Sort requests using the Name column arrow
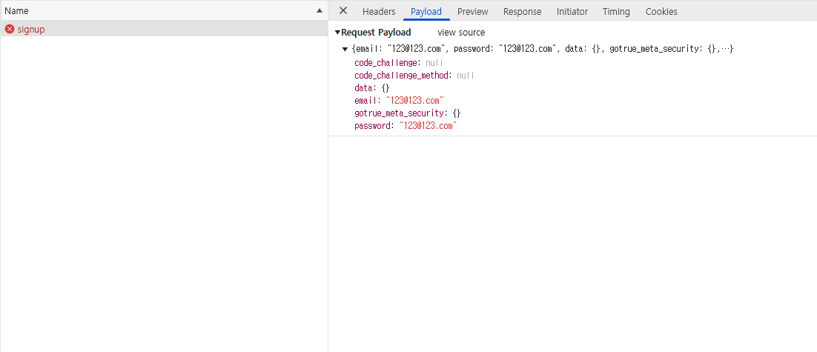This screenshot has height=352, width=817. [x=319, y=11]
